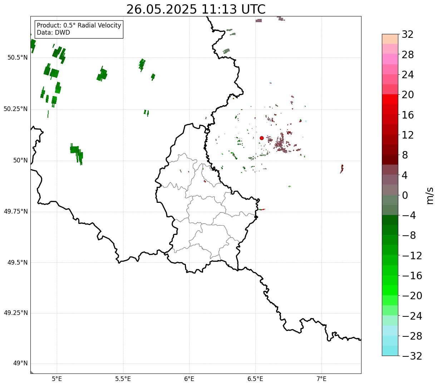Click colorbar tick label −20

pyautogui.click(x=412, y=296)
